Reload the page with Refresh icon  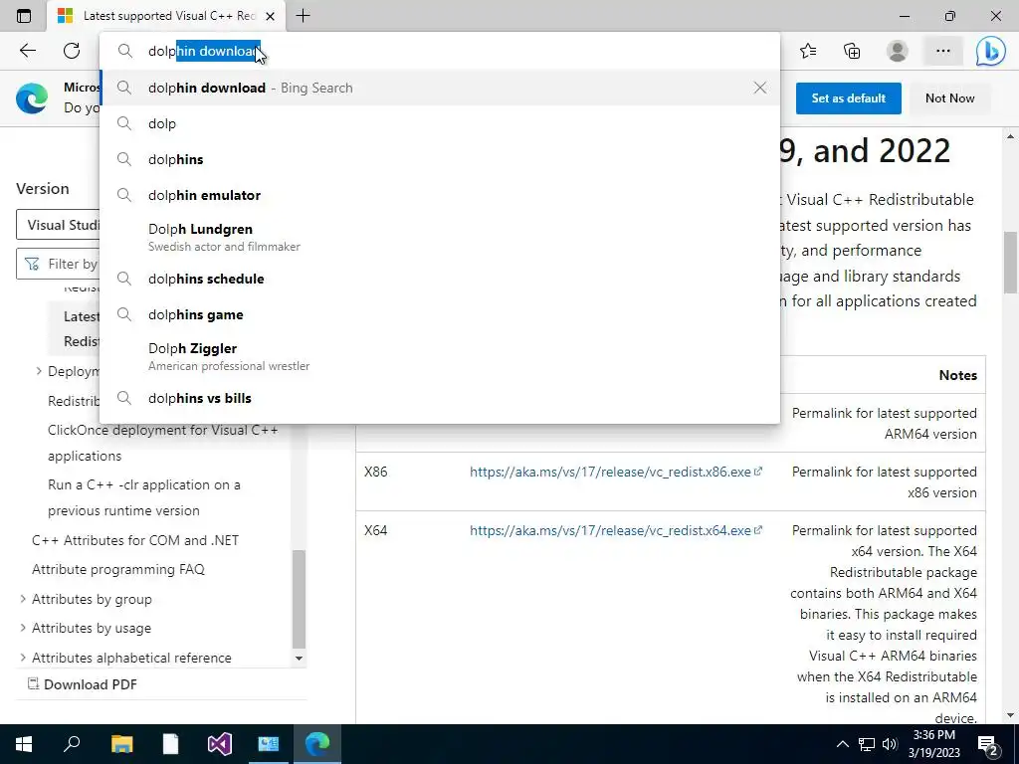click(x=72, y=51)
